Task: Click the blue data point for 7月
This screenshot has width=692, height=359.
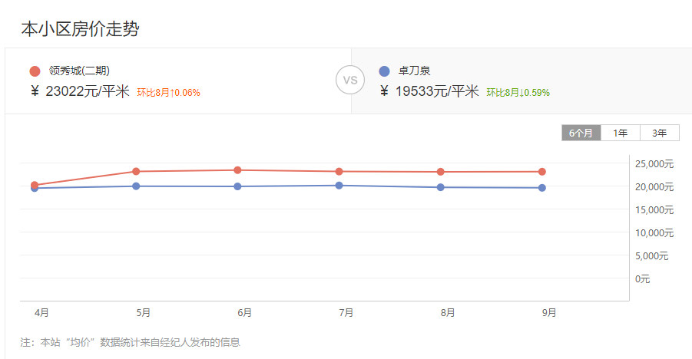Action: (x=339, y=186)
